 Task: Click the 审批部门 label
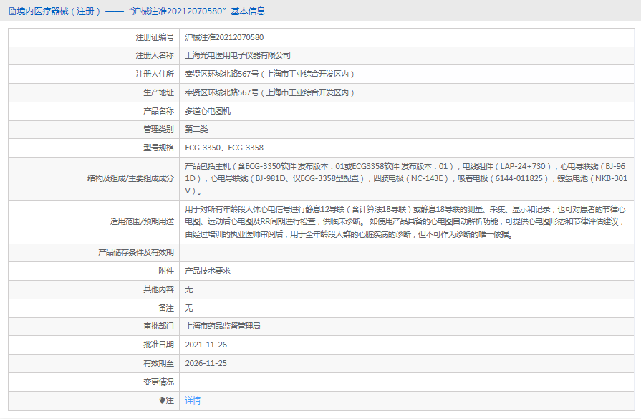click(x=158, y=326)
